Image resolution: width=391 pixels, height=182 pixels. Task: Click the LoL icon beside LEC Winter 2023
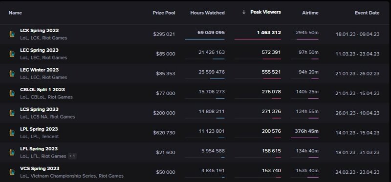pos(12,74)
